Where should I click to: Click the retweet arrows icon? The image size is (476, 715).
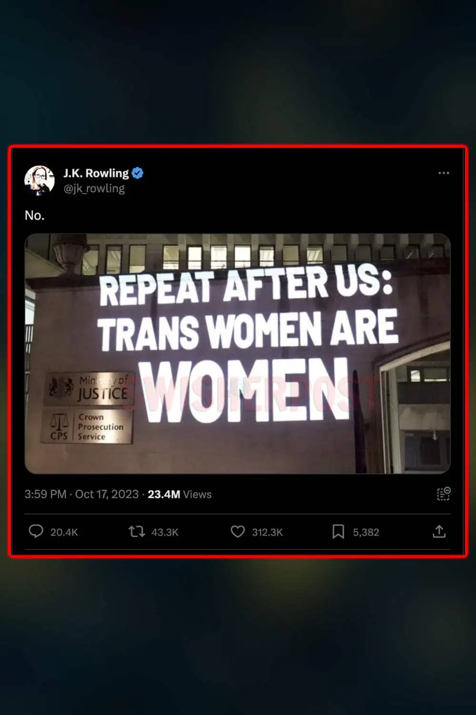(x=137, y=531)
